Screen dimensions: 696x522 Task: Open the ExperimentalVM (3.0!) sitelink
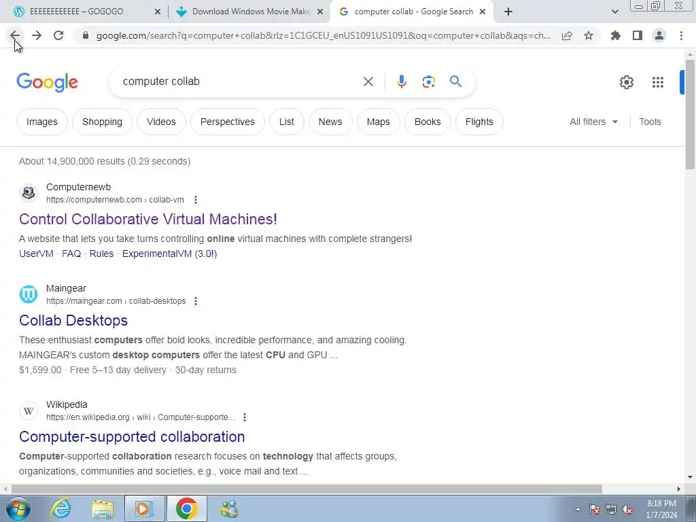pyautogui.click(x=169, y=254)
